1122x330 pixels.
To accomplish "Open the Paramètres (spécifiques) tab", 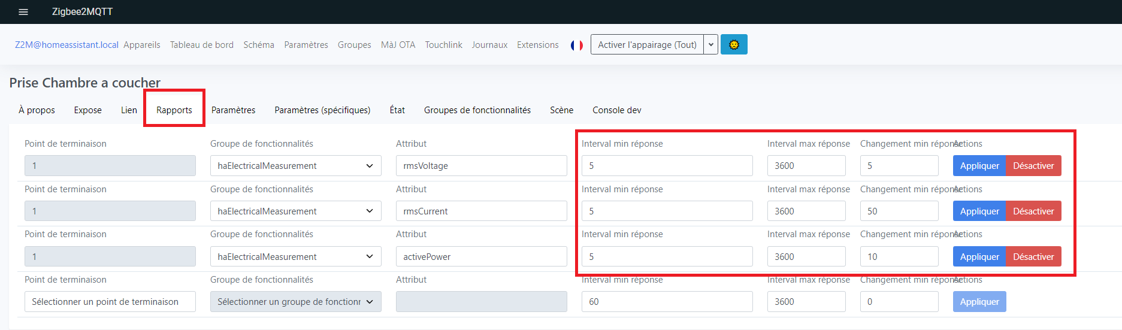I will click(x=322, y=110).
